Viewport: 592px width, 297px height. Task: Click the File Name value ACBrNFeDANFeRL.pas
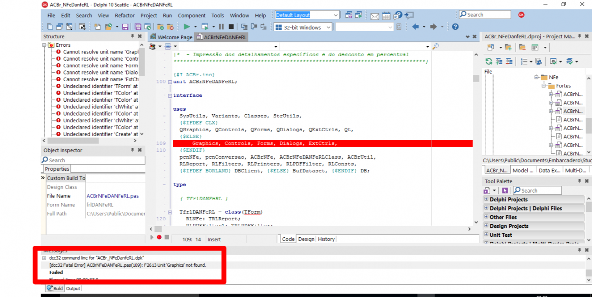click(x=113, y=196)
